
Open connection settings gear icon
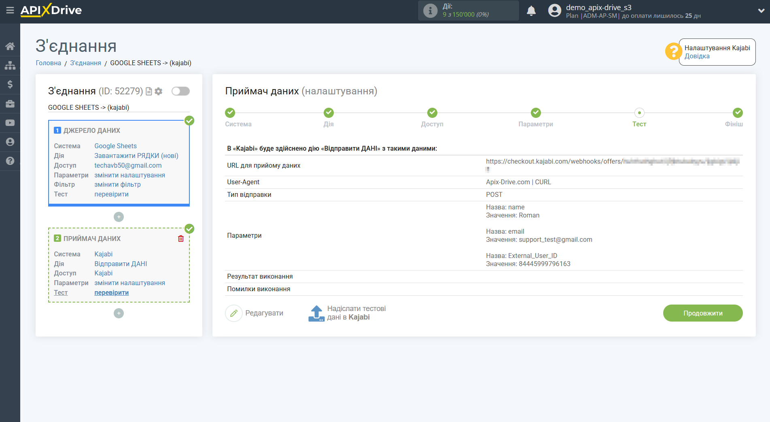pyautogui.click(x=159, y=92)
